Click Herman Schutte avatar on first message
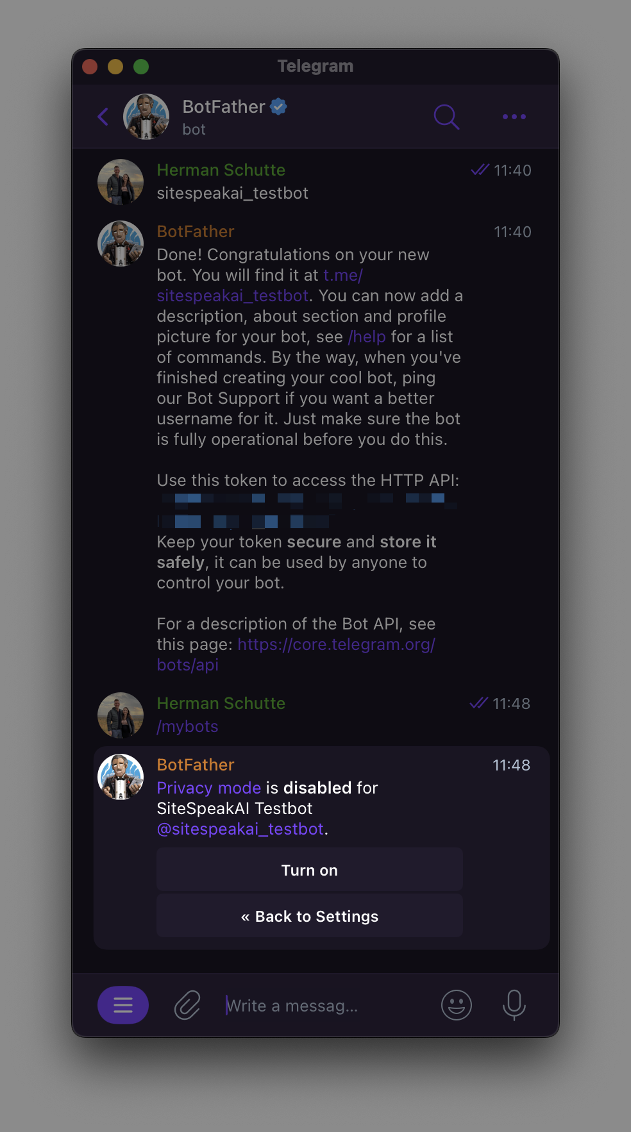This screenshot has height=1132, width=631. pos(121,182)
